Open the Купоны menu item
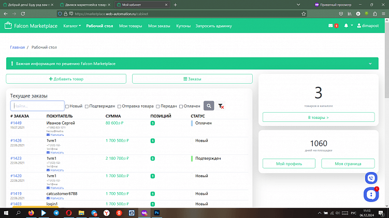 183,26
